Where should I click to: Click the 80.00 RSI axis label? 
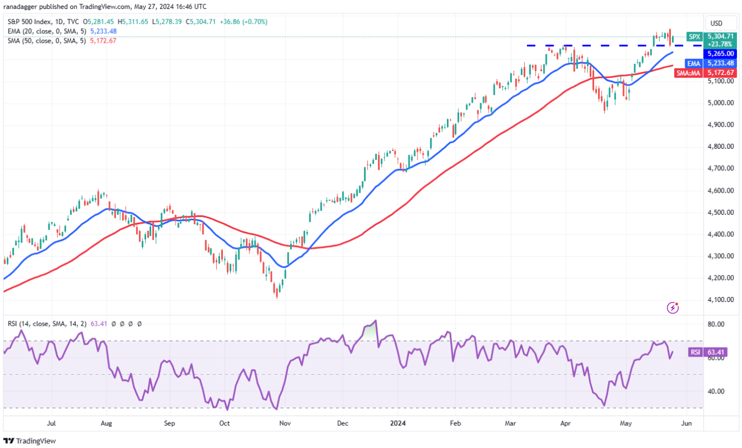pyautogui.click(x=715, y=324)
